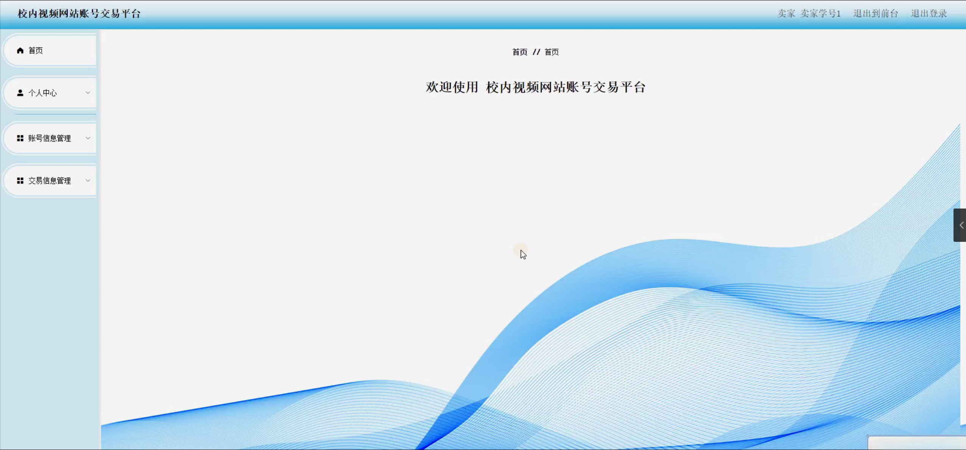Click the 校内视频网站账号交易平台 header title
Screen dimensions: 966x450
point(79,14)
